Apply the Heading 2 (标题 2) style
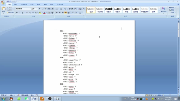Screen dimensions: 180x101 point(117,10)
